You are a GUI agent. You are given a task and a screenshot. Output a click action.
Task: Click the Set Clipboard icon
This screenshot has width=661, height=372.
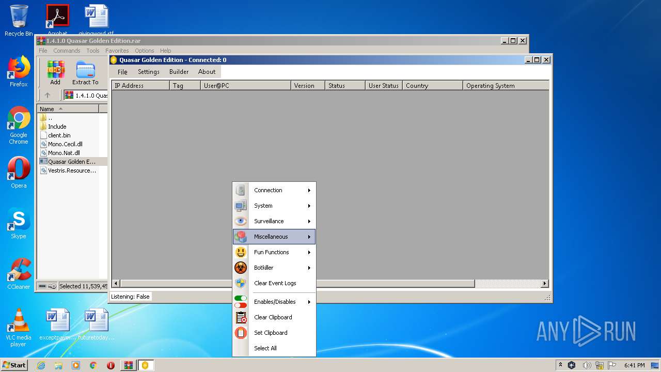(241, 333)
